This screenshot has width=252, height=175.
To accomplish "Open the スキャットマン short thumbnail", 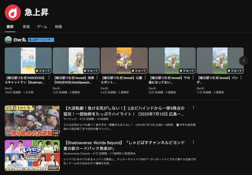I will point(28,61).
